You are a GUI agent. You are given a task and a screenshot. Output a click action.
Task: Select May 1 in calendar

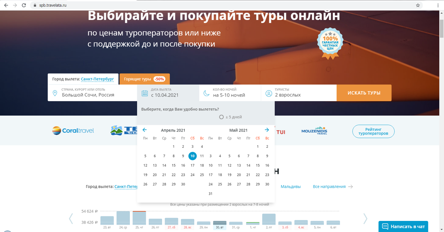(258, 147)
